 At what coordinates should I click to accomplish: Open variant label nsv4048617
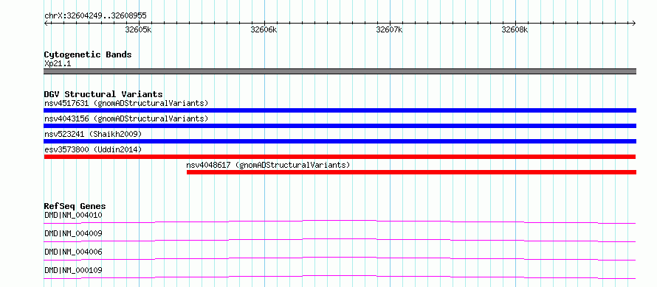(x=268, y=165)
